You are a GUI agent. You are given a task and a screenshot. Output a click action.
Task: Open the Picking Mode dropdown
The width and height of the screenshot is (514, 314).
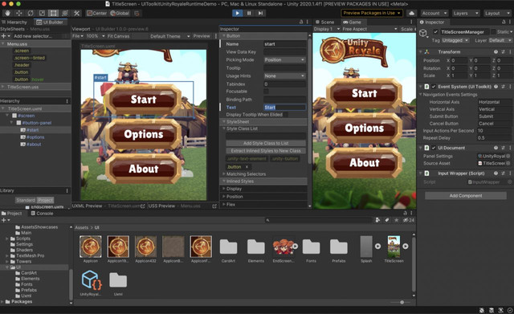click(284, 59)
